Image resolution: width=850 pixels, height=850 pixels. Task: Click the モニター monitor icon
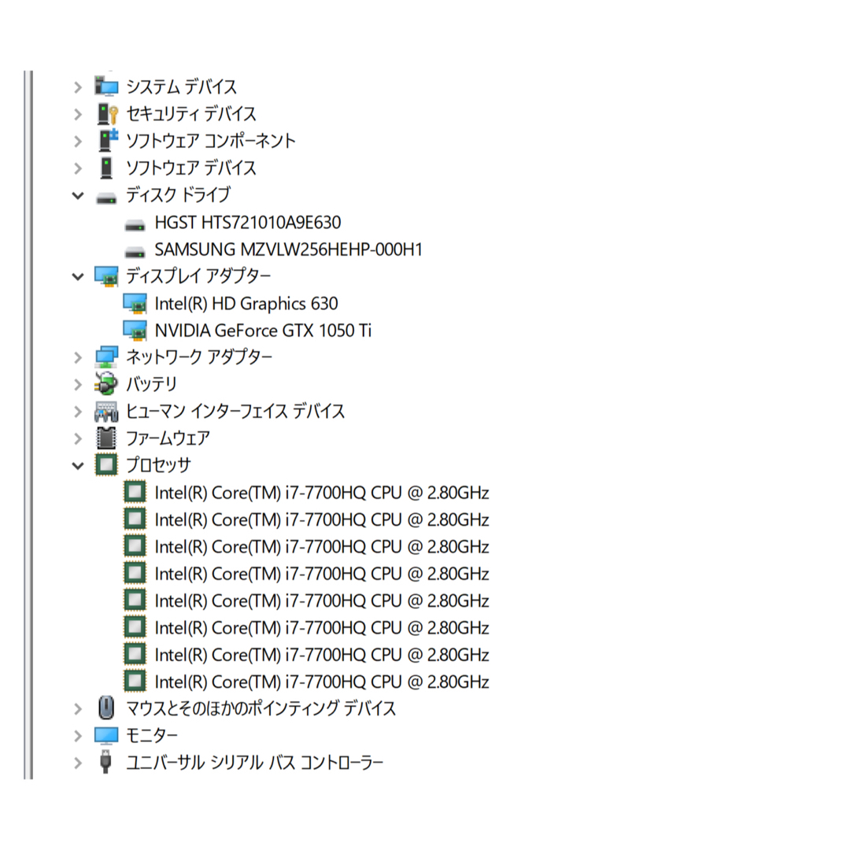point(106,736)
